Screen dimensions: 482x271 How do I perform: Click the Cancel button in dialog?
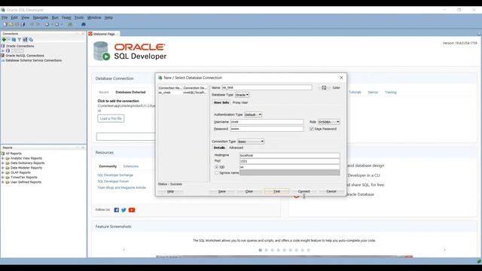331,191
